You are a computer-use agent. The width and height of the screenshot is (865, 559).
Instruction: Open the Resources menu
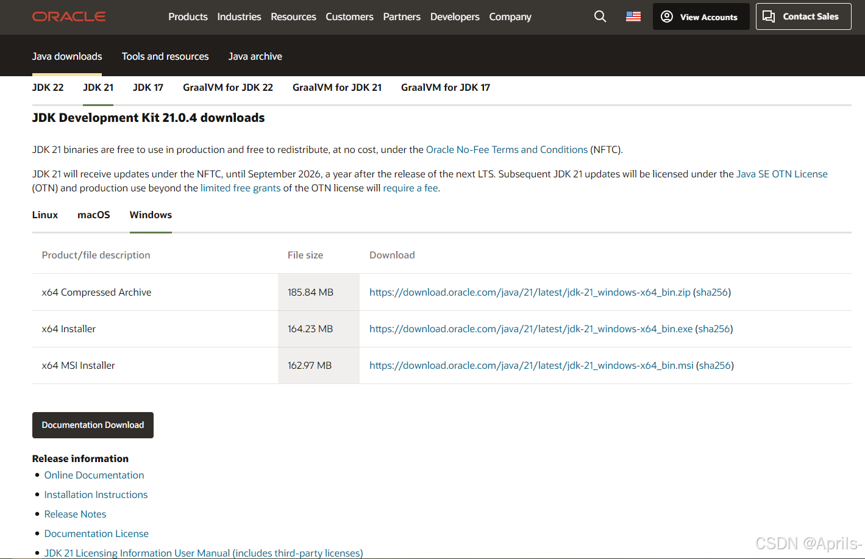pos(293,17)
